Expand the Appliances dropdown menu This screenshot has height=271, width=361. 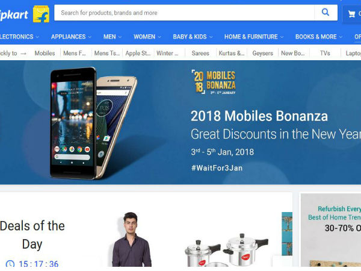pyautogui.click(x=71, y=37)
